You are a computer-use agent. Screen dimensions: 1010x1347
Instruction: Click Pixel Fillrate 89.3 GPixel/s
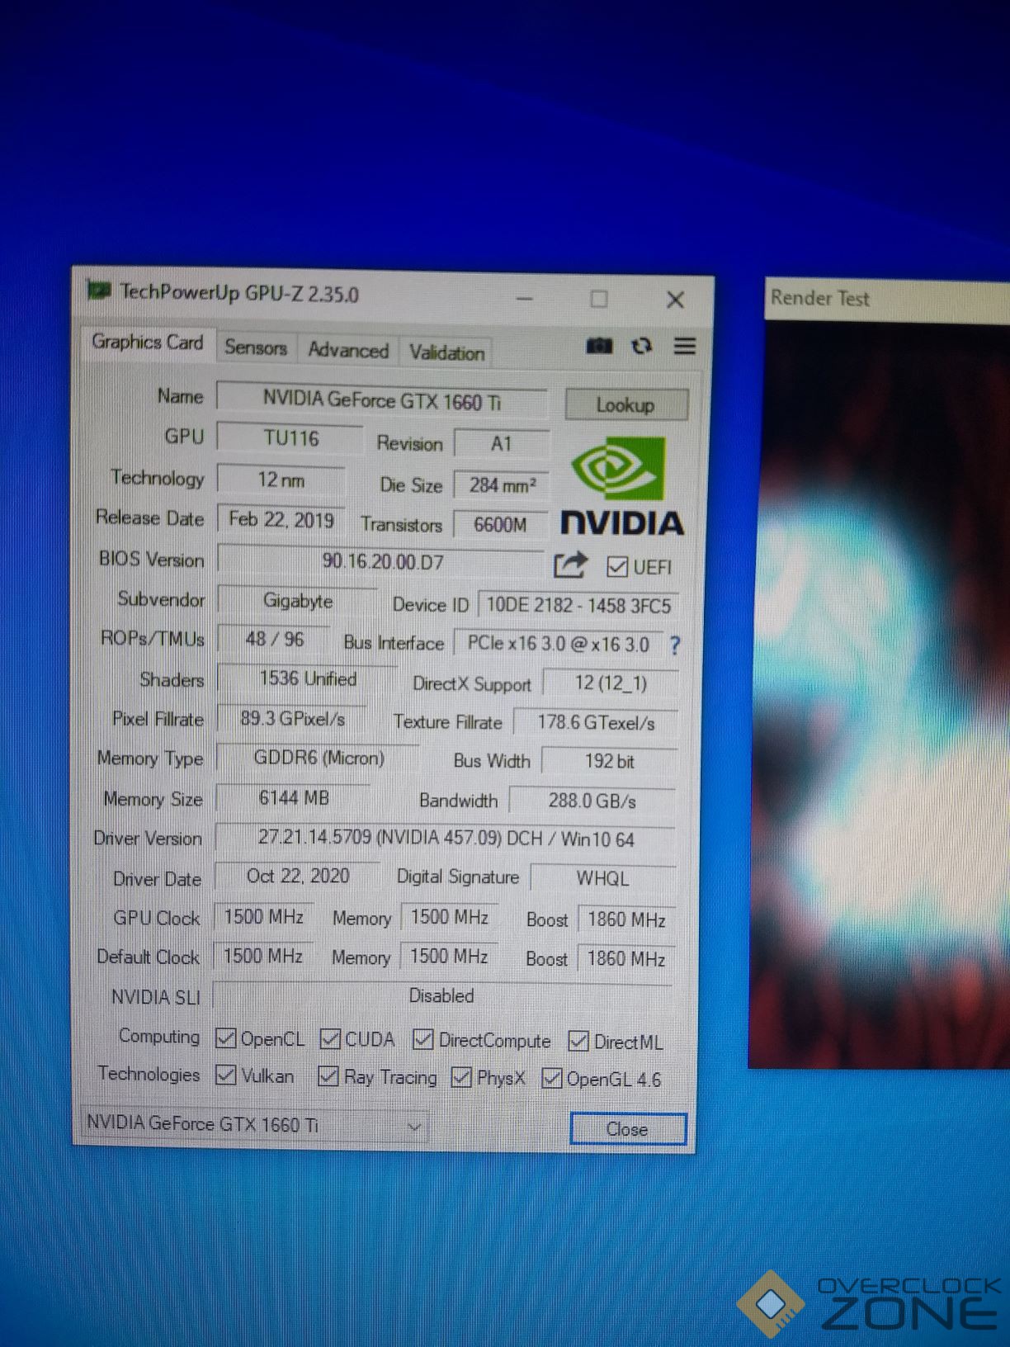[292, 718]
